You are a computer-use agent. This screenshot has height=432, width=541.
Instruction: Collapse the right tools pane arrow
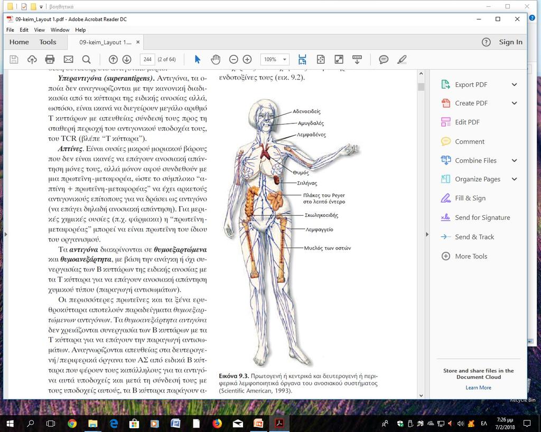(x=427, y=234)
